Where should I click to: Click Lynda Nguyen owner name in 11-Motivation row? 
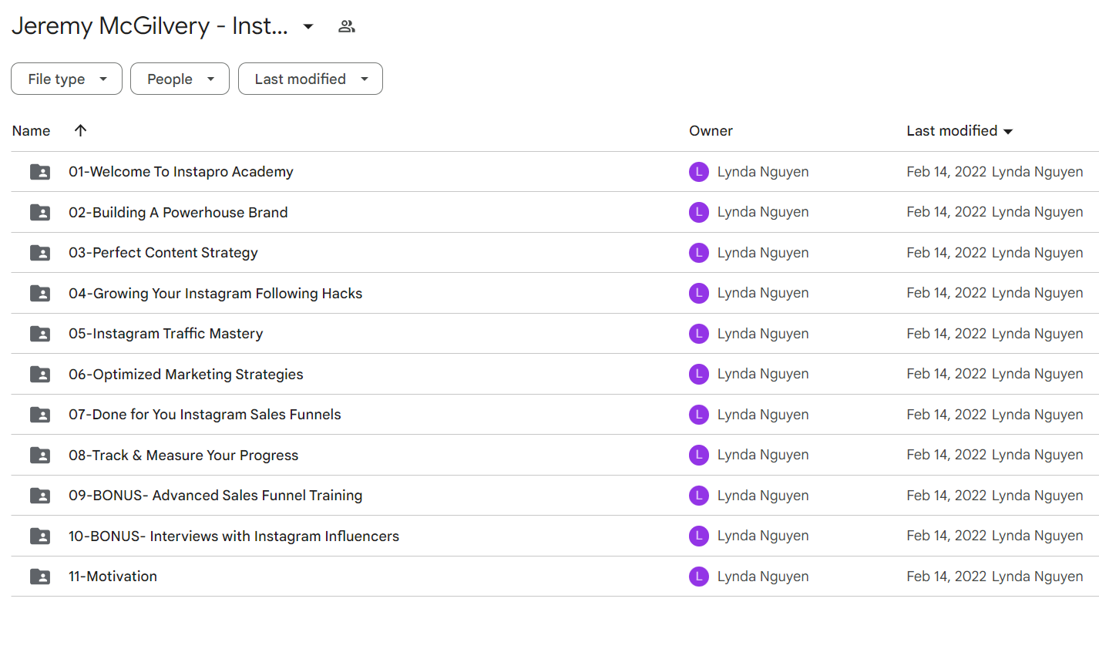click(x=763, y=577)
